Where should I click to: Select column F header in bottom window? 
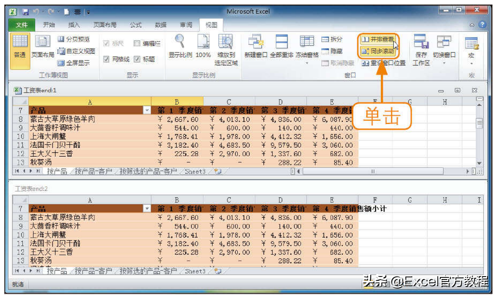coord(375,200)
